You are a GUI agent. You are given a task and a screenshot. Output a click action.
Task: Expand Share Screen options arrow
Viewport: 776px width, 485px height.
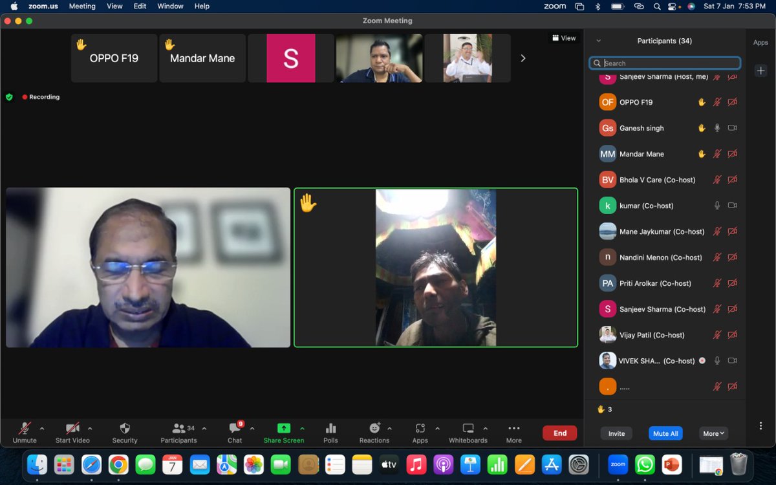pos(302,428)
